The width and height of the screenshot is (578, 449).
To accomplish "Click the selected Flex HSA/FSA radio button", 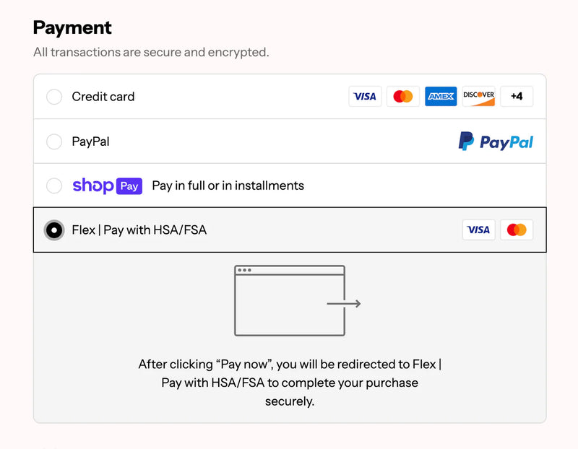I will point(54,230).
